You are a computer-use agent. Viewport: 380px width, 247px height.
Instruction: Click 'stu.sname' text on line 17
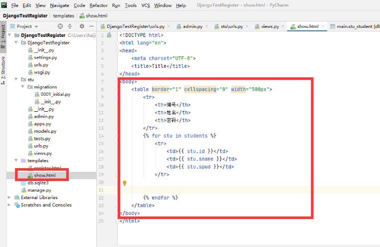pyautogui.click(x=200, y=159)
